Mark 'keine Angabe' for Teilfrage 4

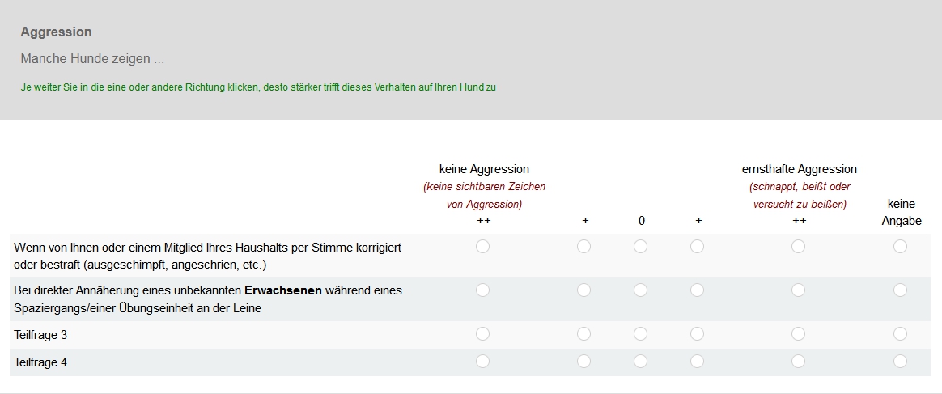(900, 361)
